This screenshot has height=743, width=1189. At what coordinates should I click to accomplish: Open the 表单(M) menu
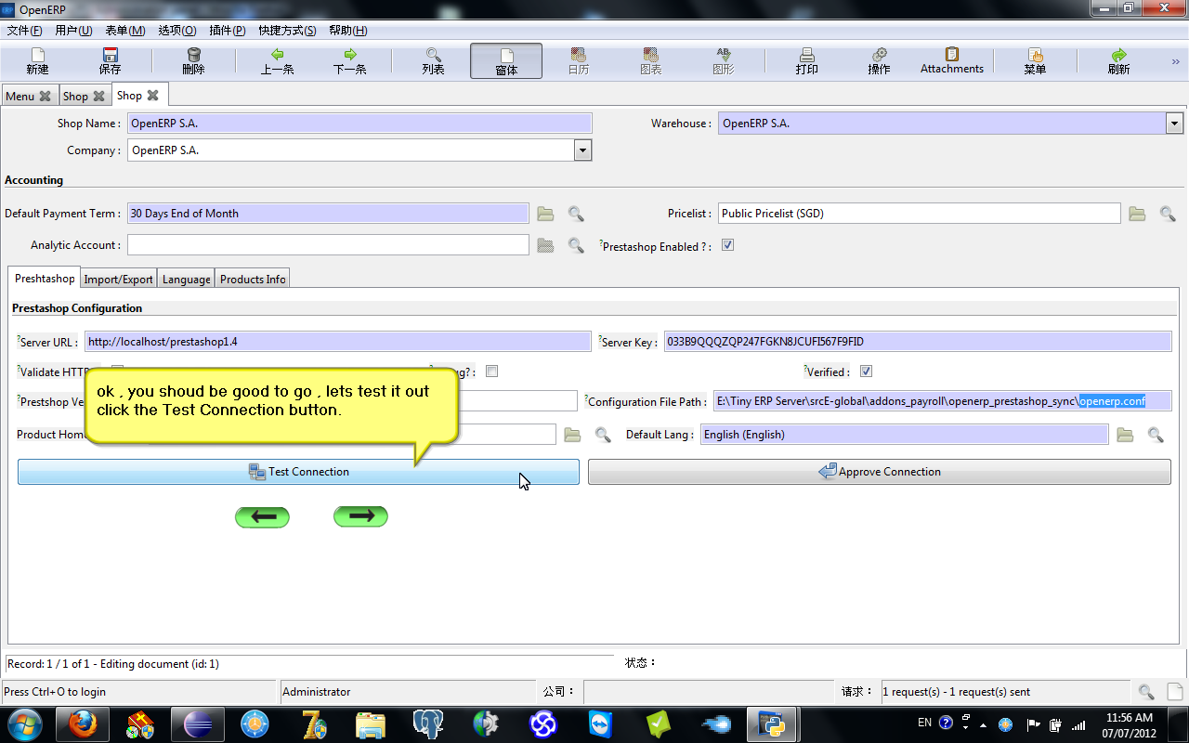point(125,31)
